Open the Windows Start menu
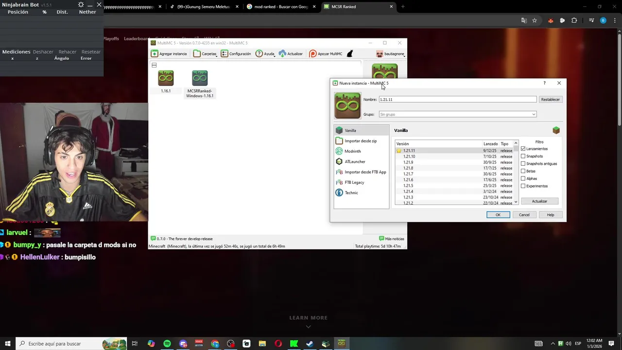 tap(7, 344)
